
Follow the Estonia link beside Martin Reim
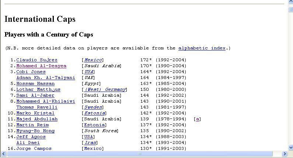94,125
